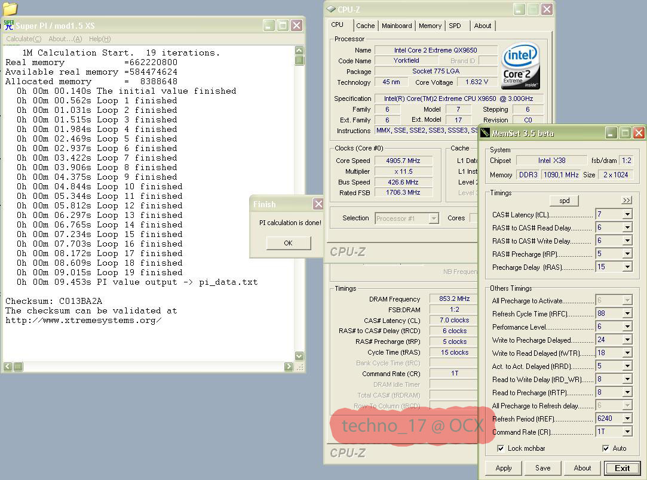
Task: Click the Core Speed 4905.7 MHz value
Action: (403, 161)
